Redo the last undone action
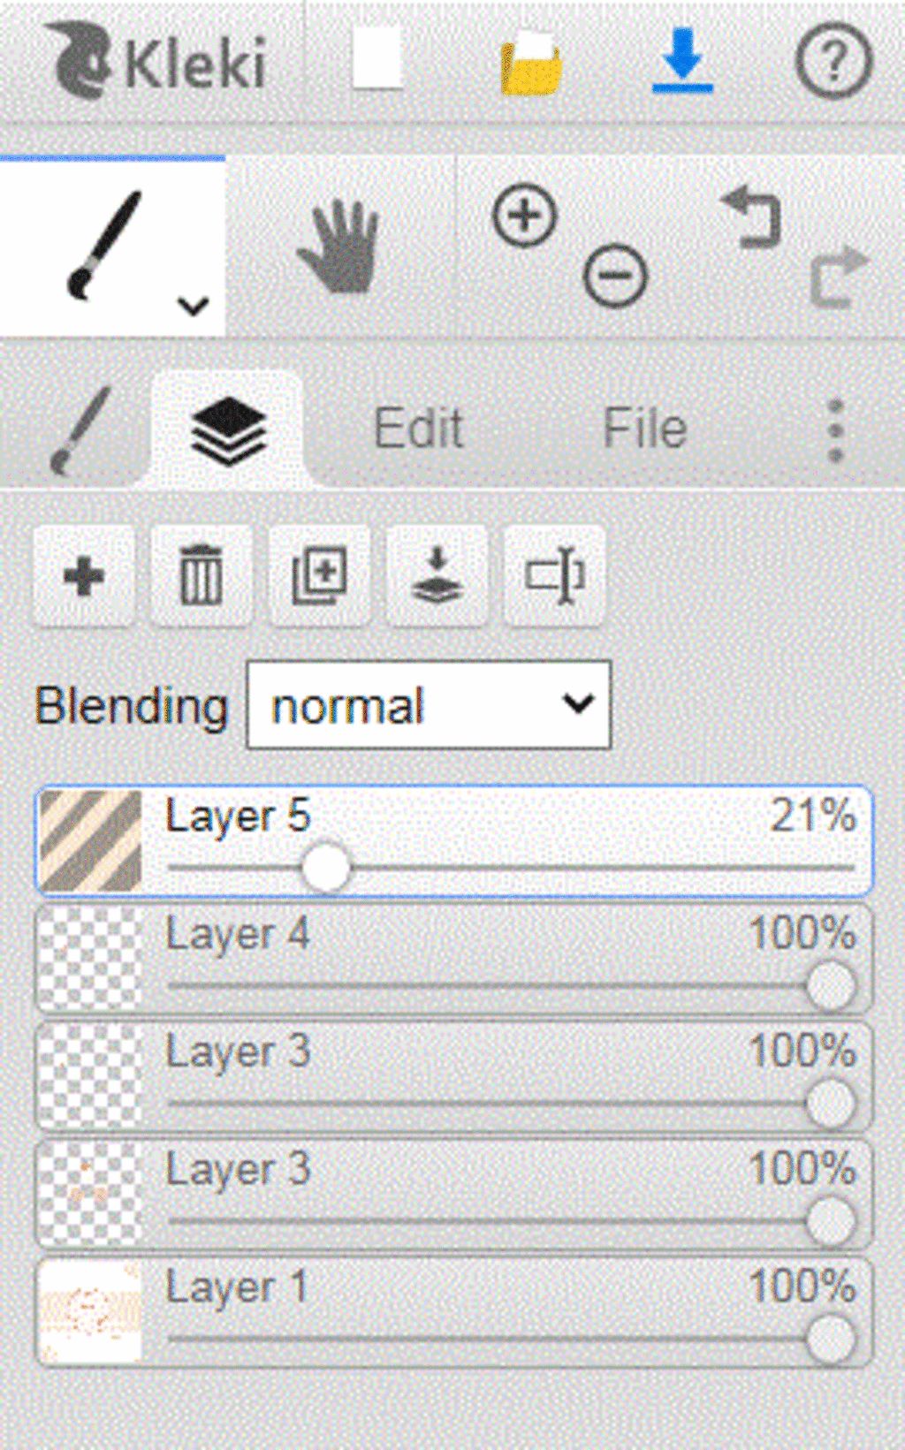The image size is (905, 1450). pos(840,277)
